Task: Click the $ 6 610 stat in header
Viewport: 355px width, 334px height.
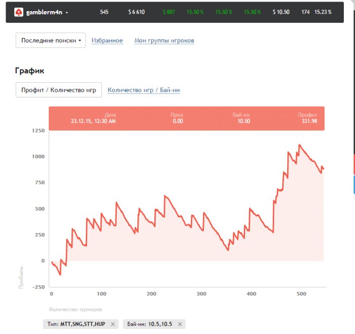Action: (136, 12)
